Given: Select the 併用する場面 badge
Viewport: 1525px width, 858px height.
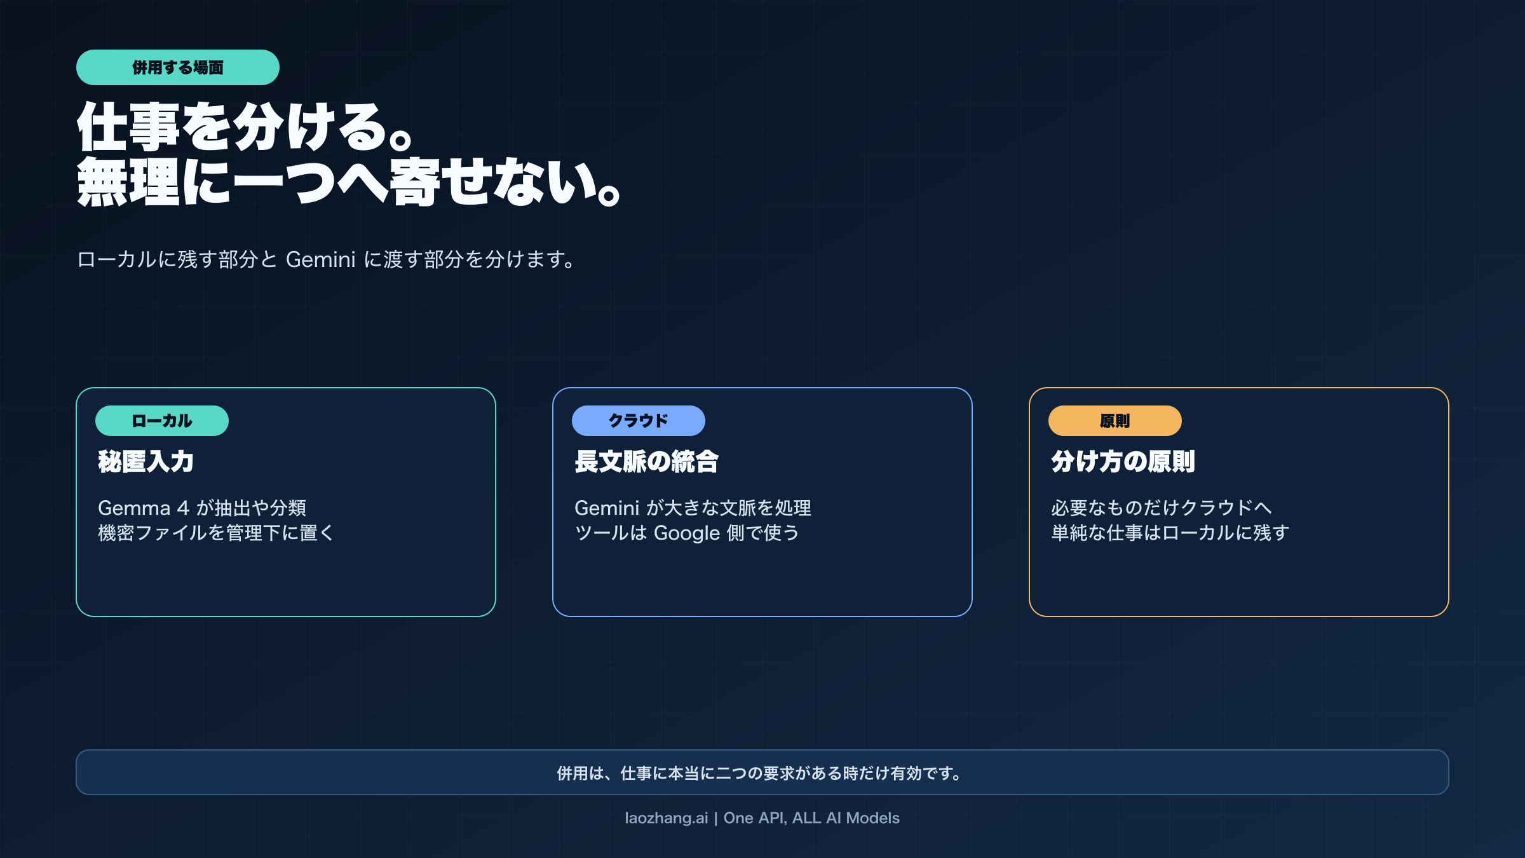Looking at the screenshot, I should click(178, 66).
